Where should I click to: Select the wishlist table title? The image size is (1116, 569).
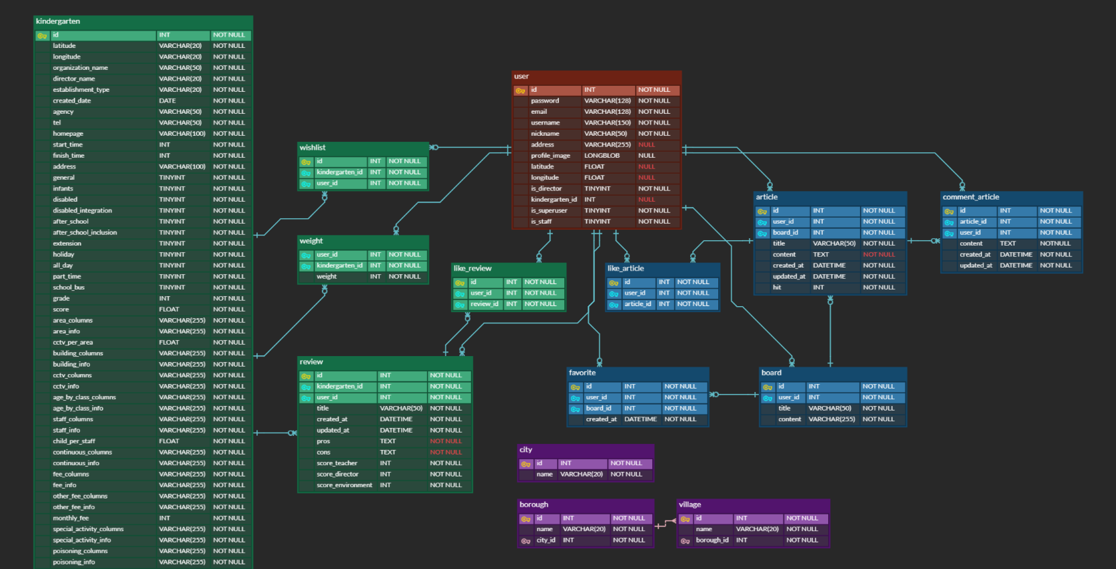(x=312, y=148)
